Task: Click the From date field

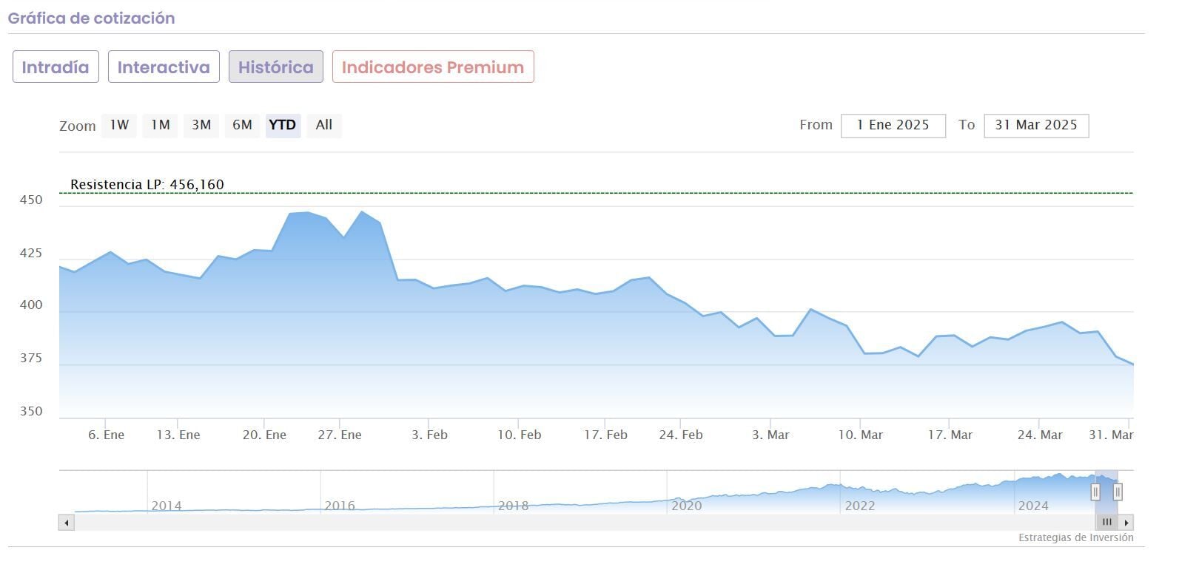Action: (893, 125)
